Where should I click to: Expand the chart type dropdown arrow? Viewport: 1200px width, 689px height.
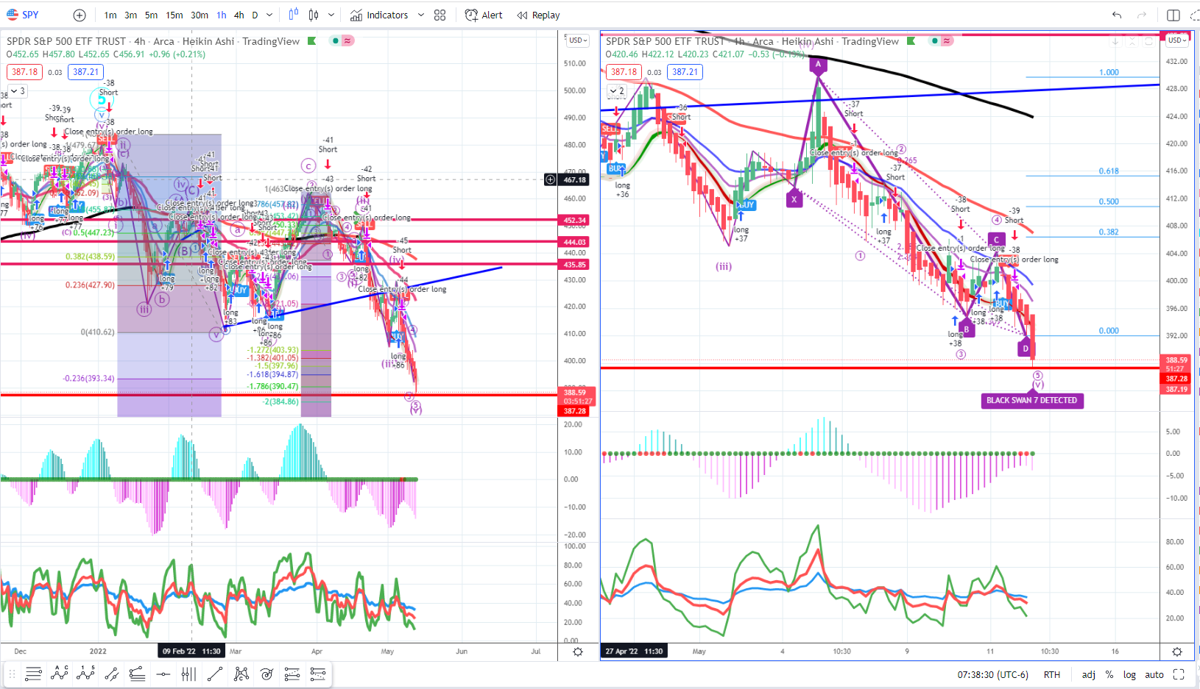[331, 15]
